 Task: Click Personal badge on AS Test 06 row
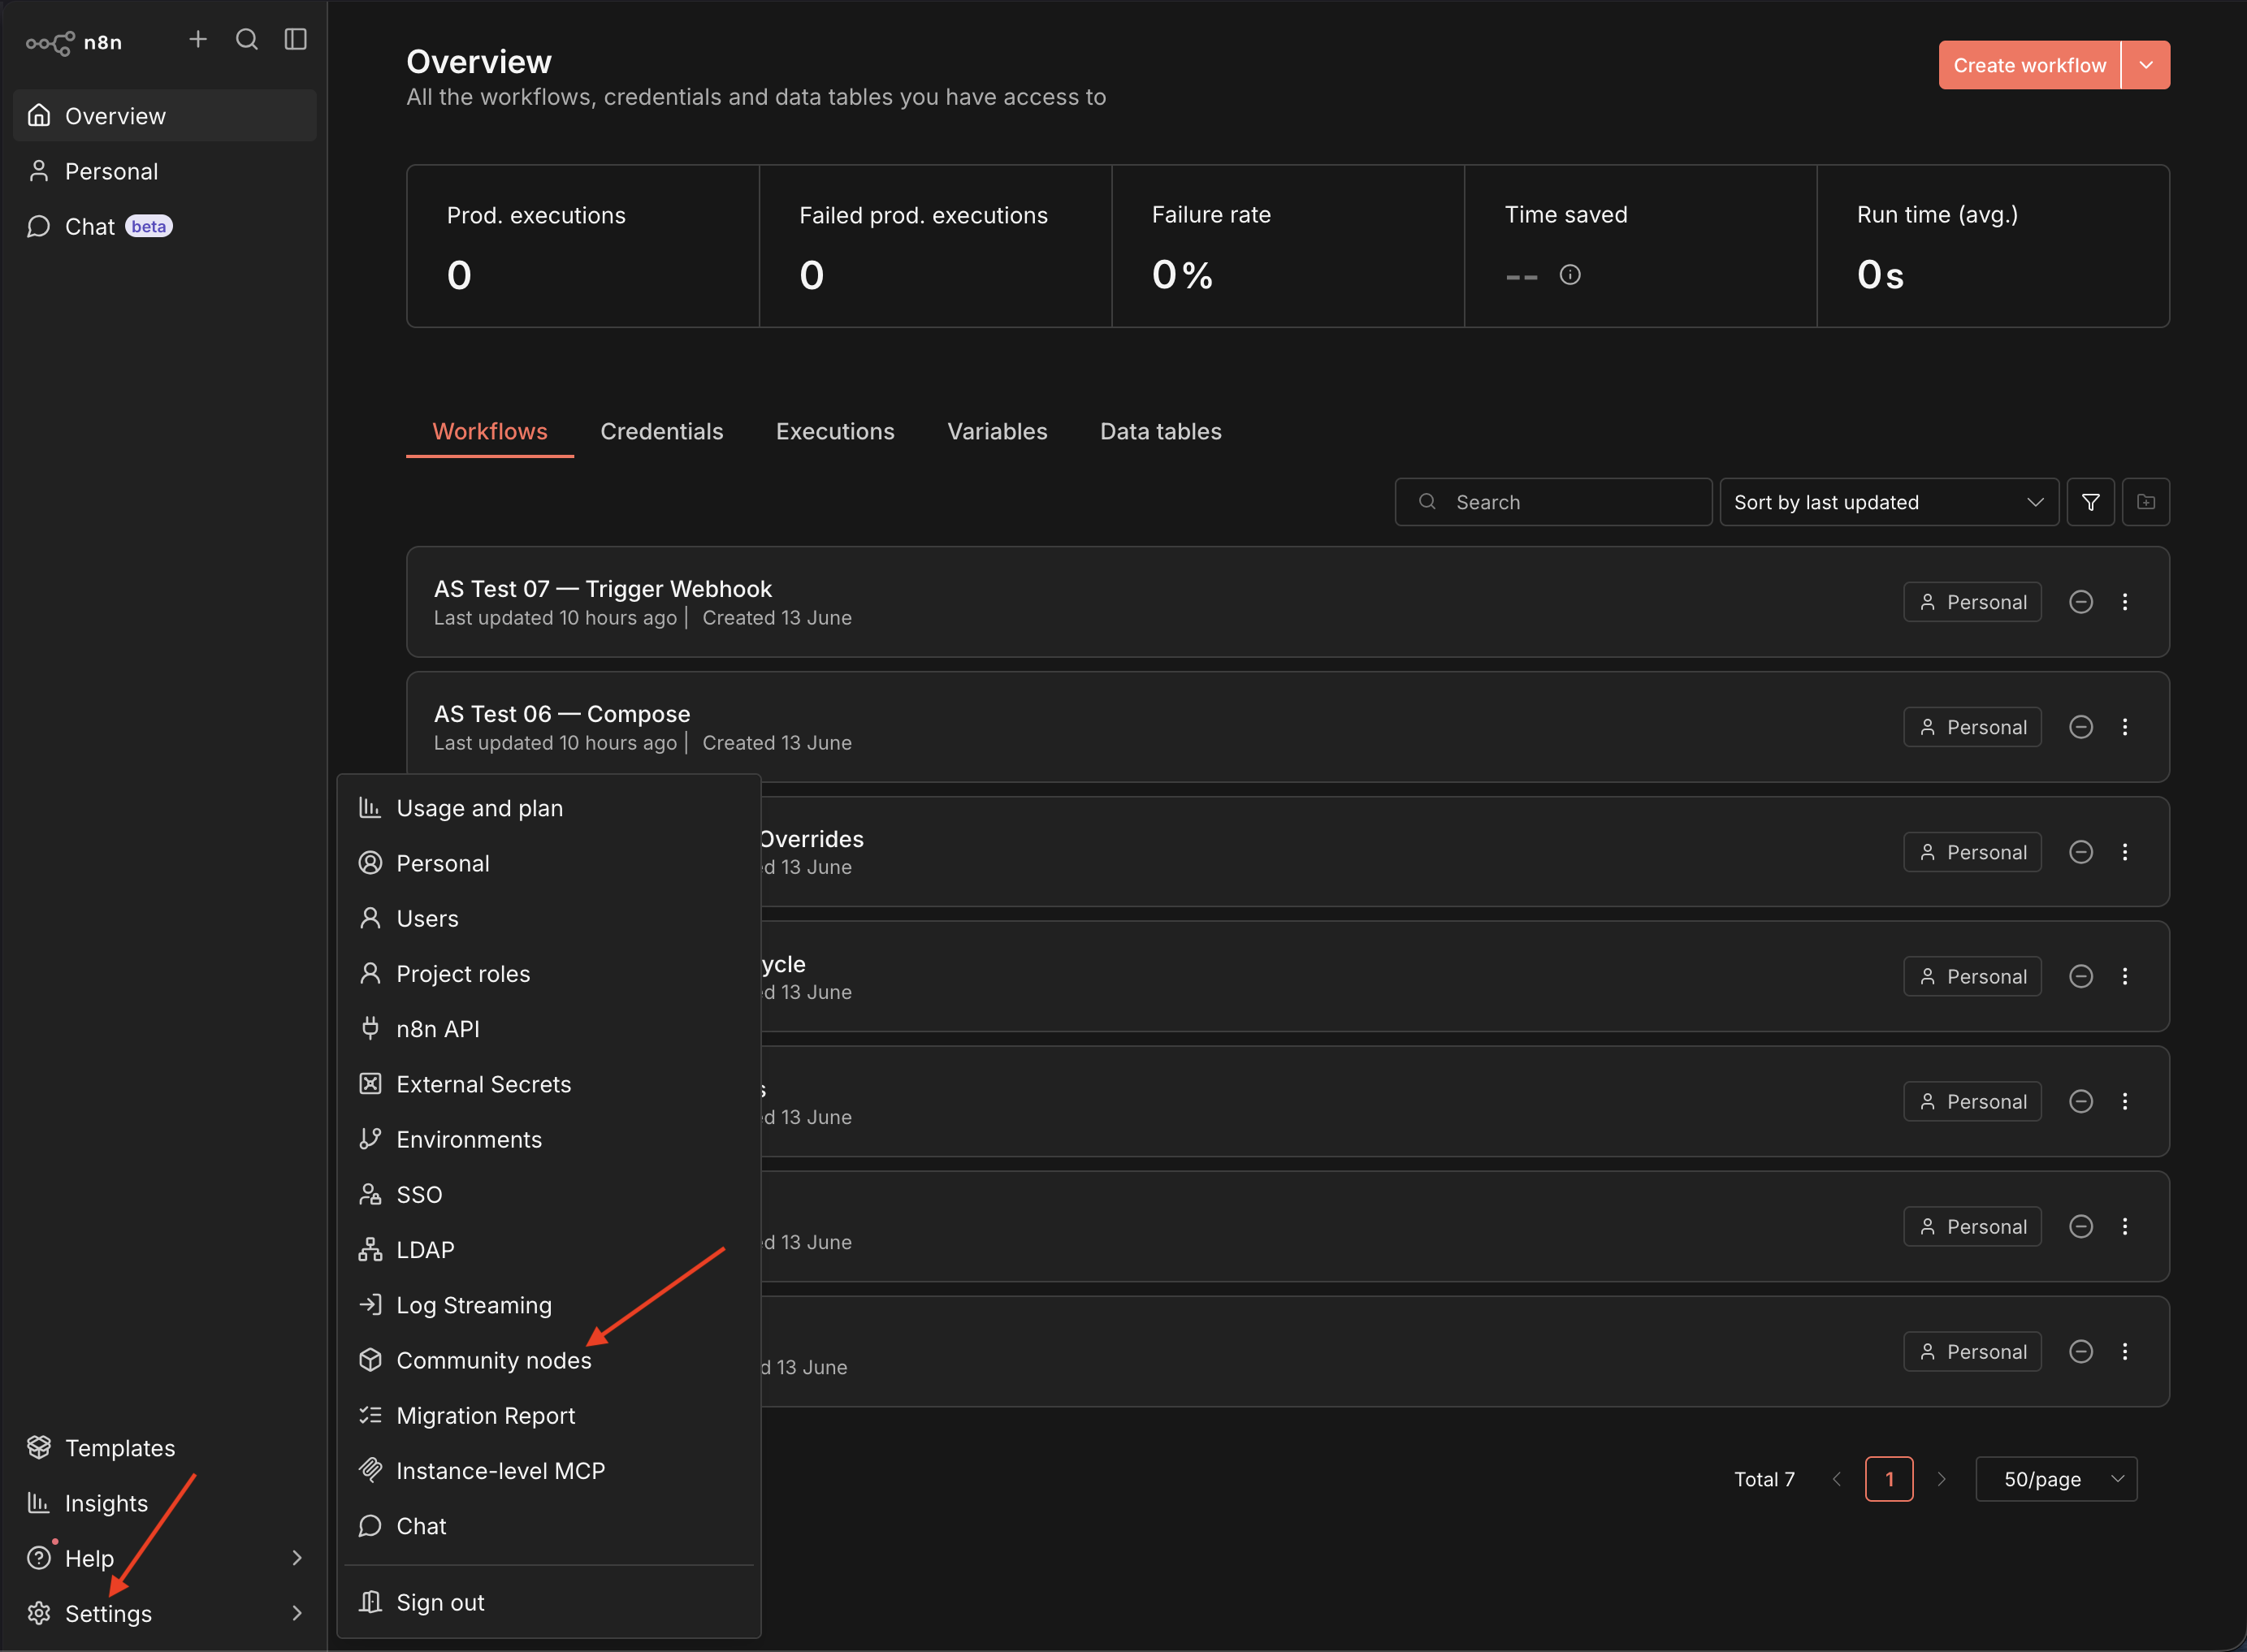click(x=1972, y=727)
